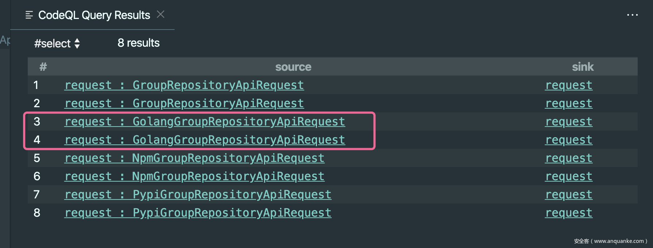Open row 4 GolangGroupRepositoryApiRequest source link

pyautogui.click(x=205, y=140)
